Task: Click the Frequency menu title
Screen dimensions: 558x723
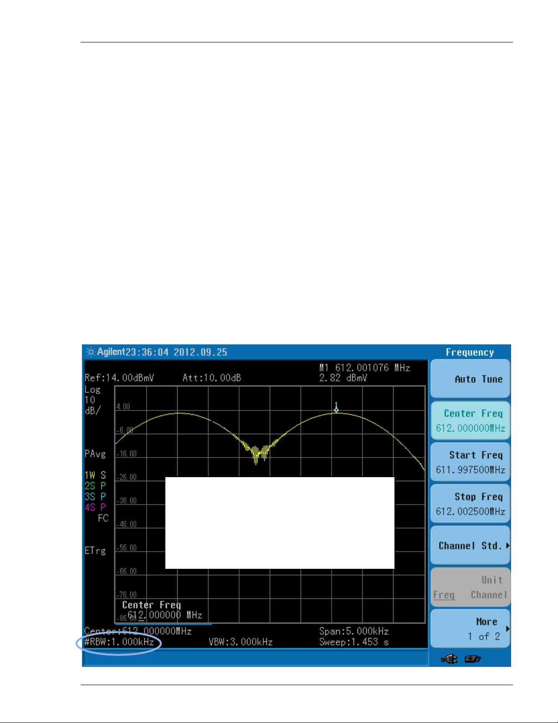Action: coord(470,352)
